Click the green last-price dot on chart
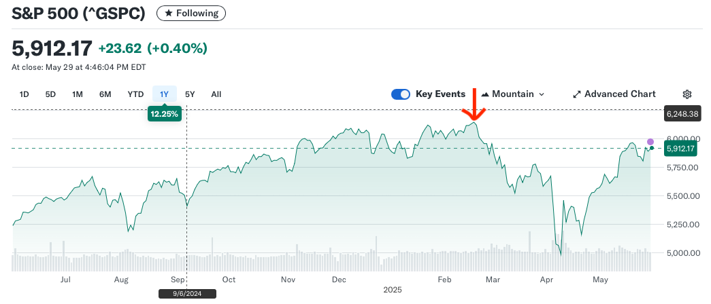The image size is (711, 304). tap(652, 148)
